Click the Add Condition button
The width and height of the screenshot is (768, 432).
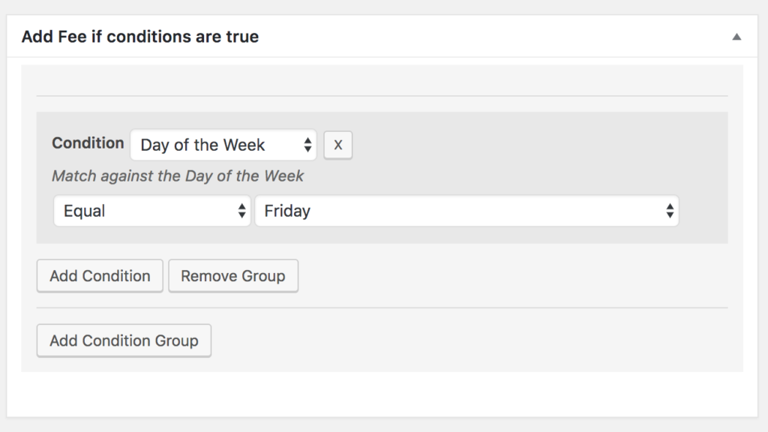click(99, 275)
